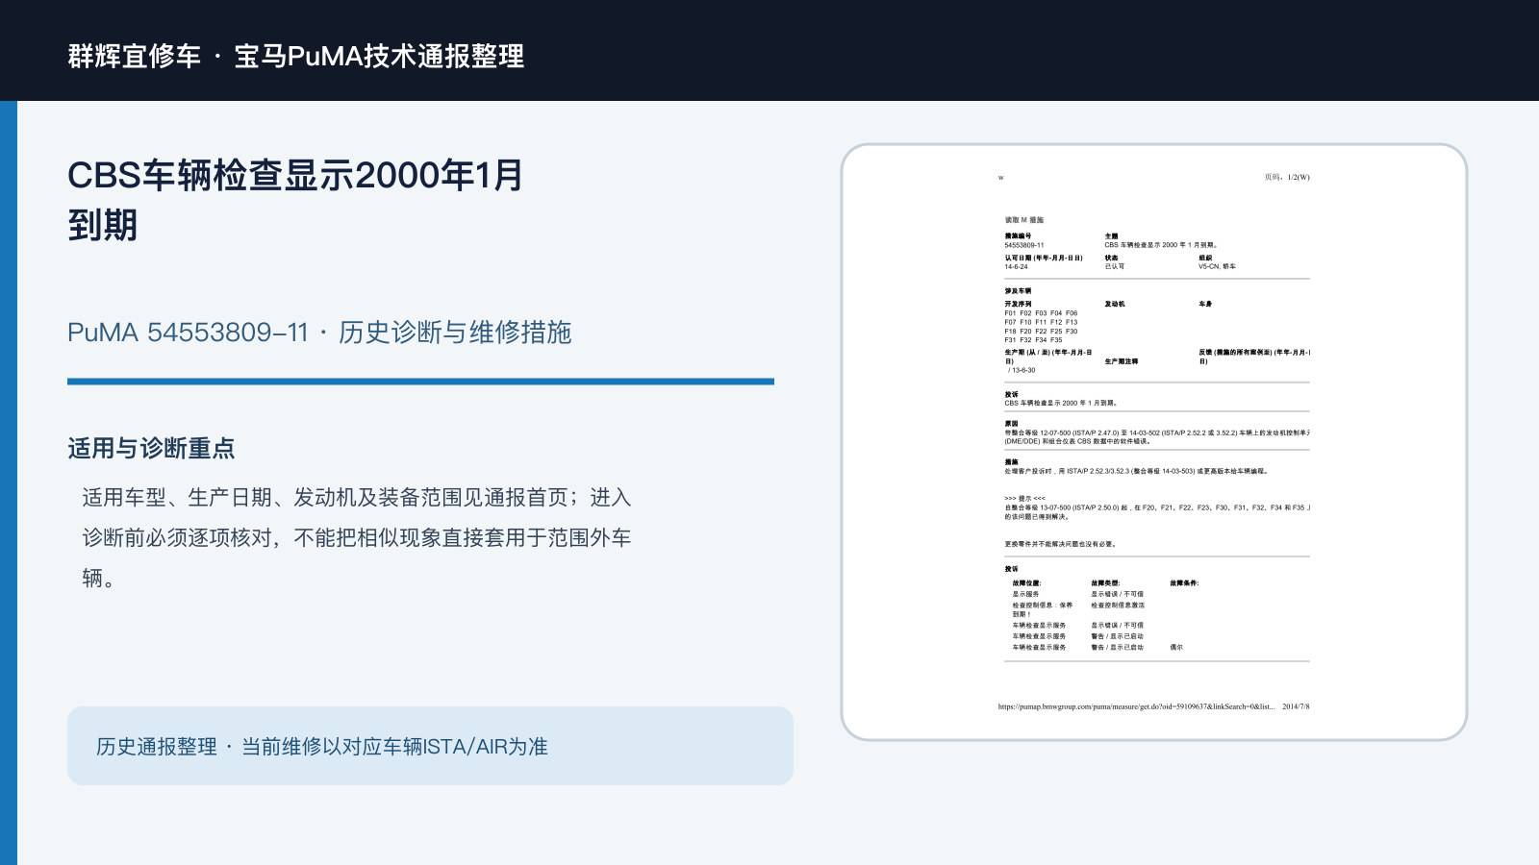The width and height of the screenshot is (1539, 865).
Task: Click the footer note 历史通报整理 box
Action: pyautogui.click(x=430, y=746)
